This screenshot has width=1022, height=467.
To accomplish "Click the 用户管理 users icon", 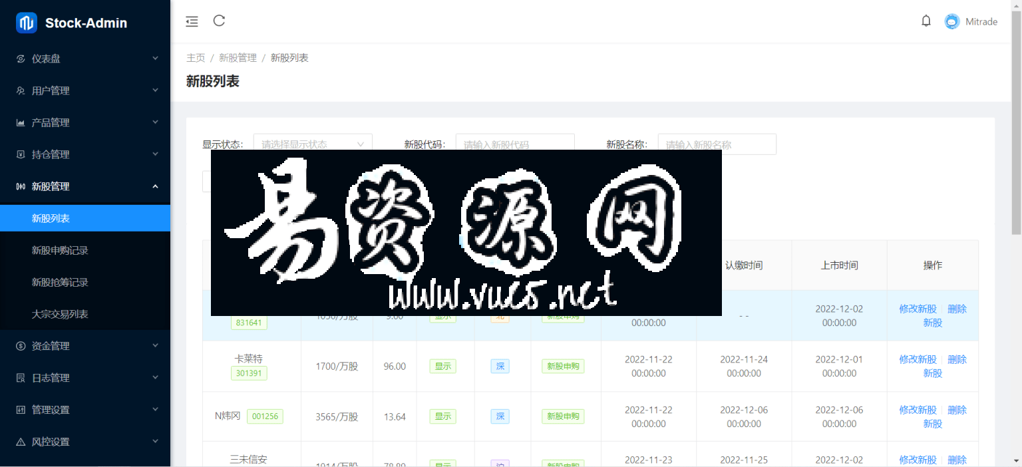I will pyautogui.click(x=21, y=90).
